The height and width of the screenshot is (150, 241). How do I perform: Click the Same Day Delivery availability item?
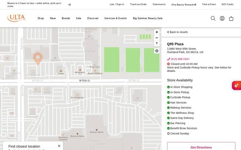coord(180,118)
